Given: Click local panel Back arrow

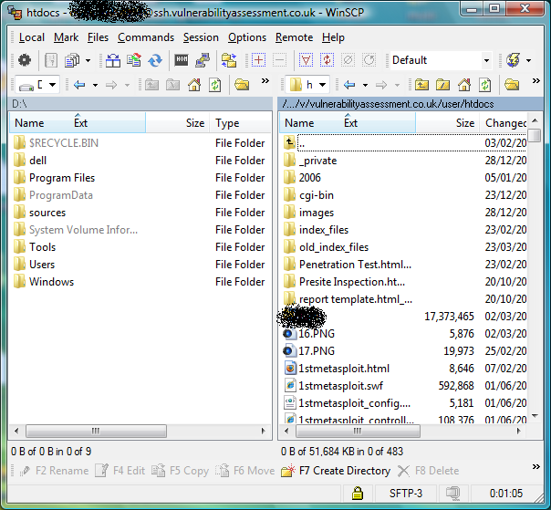Looking at the screenshot, I should click(79, 85).
